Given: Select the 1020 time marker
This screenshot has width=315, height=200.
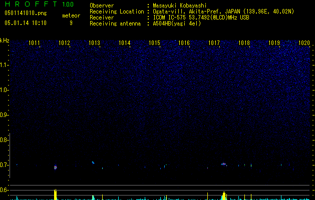Looking at the screenshot, I should (304, 43).
